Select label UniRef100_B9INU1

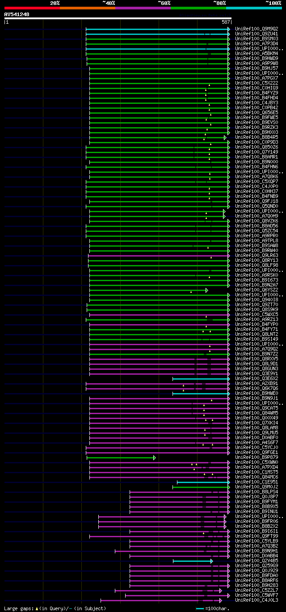tap(257, 511)
